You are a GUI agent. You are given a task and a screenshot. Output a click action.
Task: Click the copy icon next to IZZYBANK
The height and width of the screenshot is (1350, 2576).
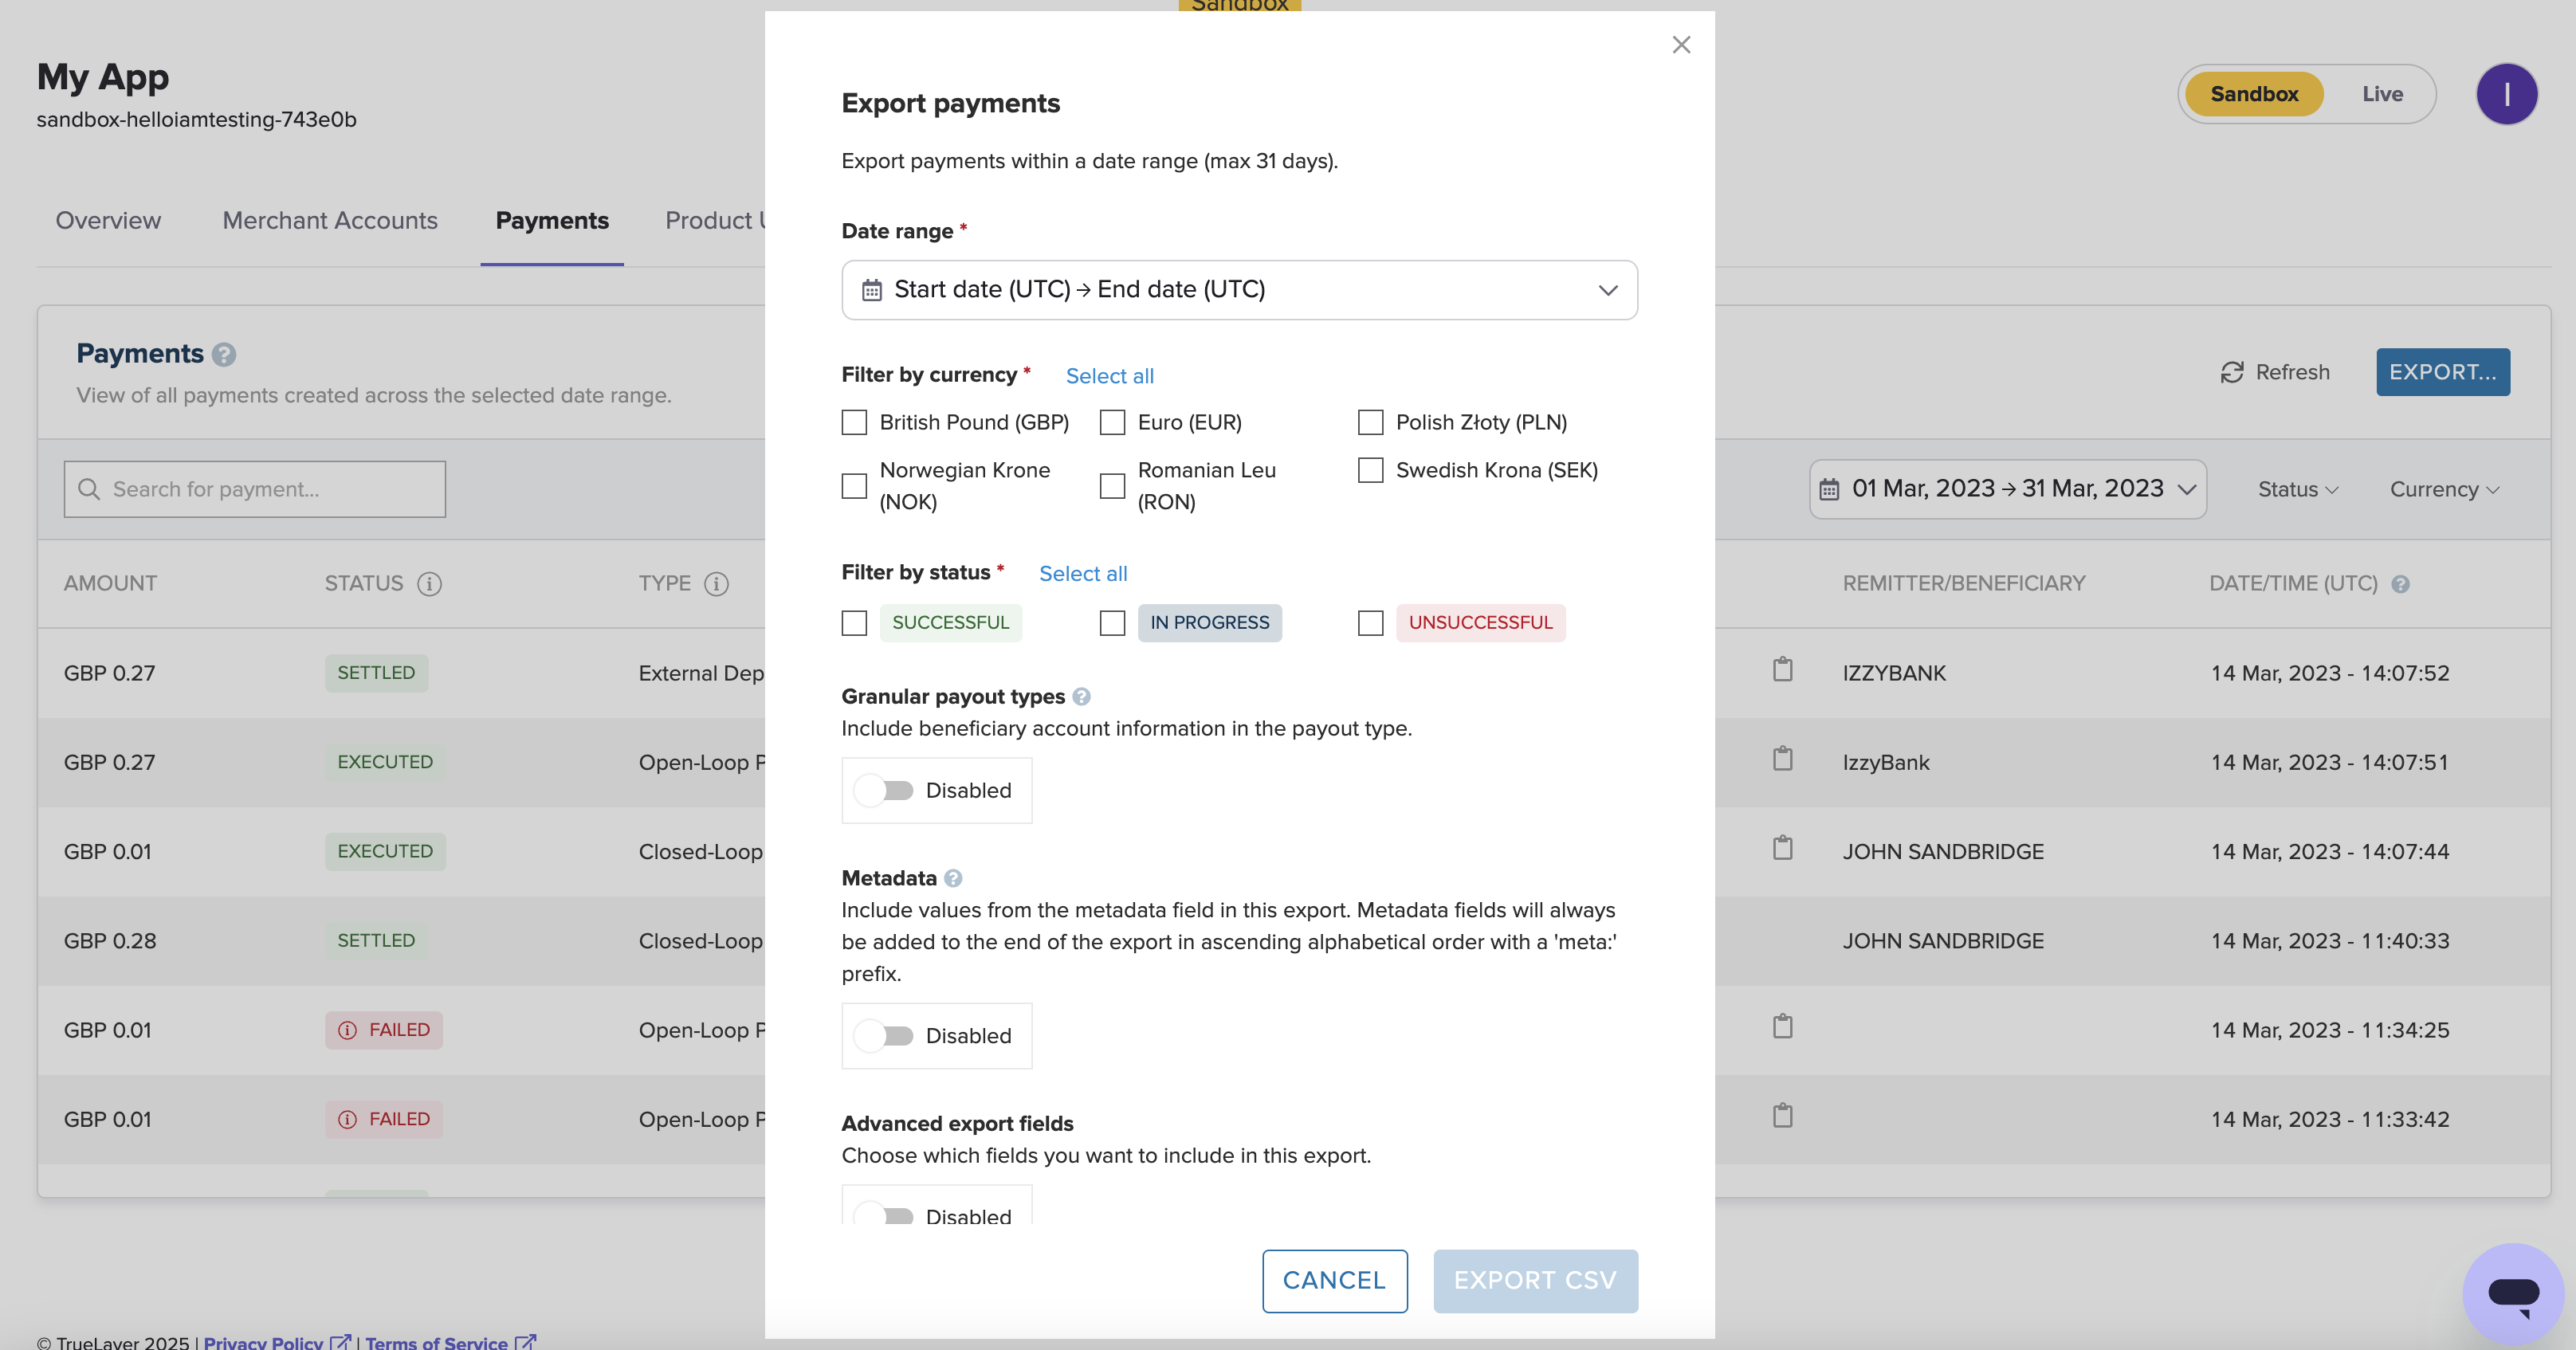(x=1782, y=670)
